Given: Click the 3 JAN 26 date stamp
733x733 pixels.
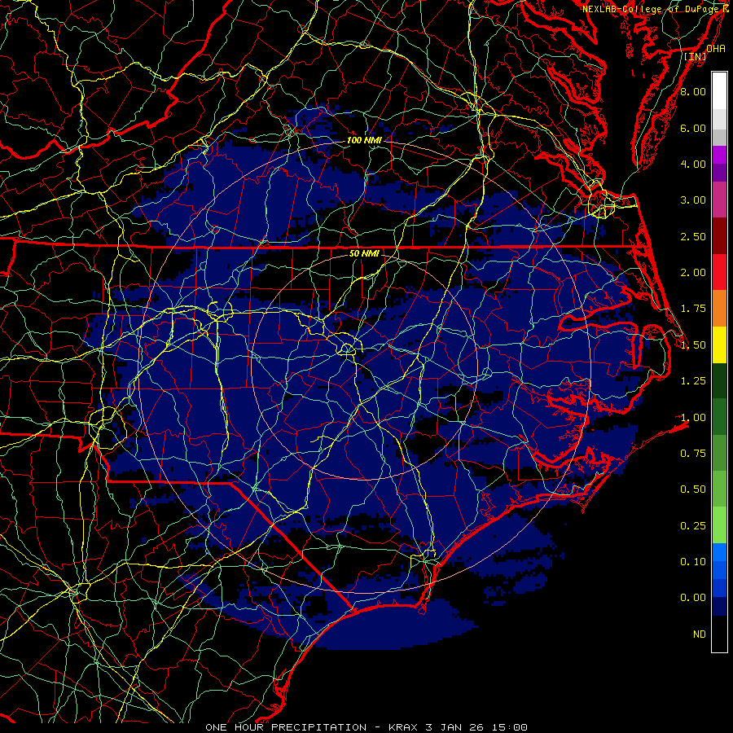Looking at the screenshot, I should point(454,727).
